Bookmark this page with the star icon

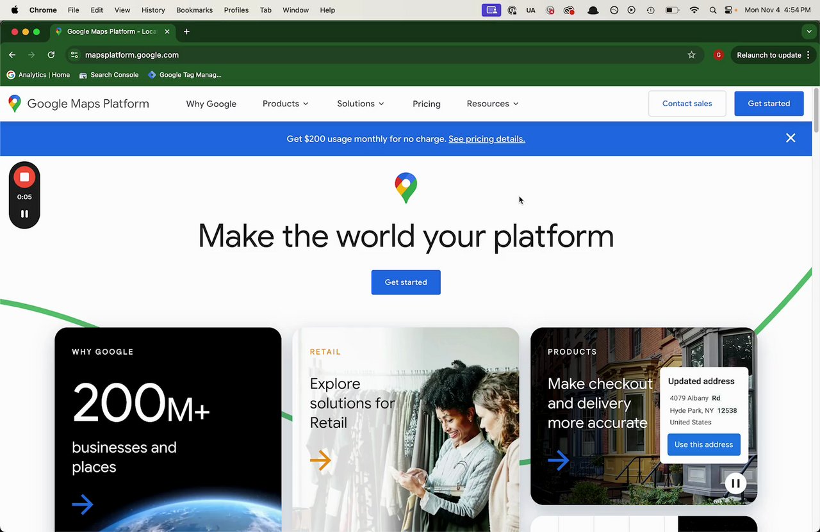(691, 55)
